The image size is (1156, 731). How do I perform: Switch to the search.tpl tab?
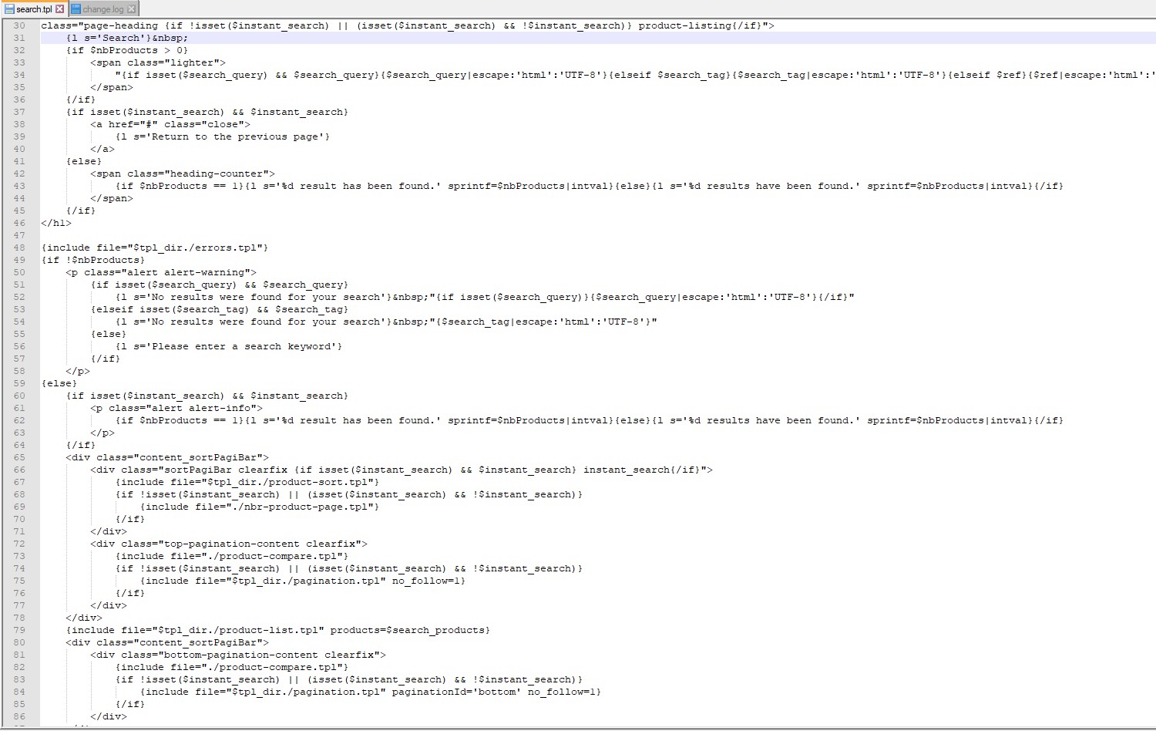pos(34,9)
